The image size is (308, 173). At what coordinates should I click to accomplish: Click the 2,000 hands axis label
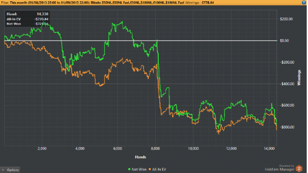(x=42, y=148)
